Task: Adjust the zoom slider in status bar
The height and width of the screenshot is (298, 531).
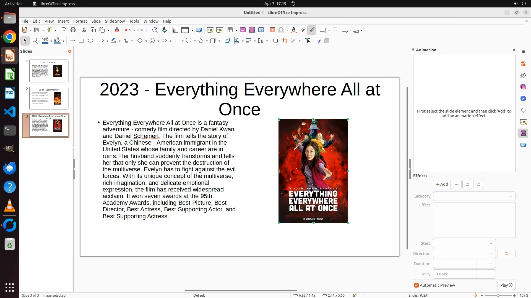Action: (498, 295)
